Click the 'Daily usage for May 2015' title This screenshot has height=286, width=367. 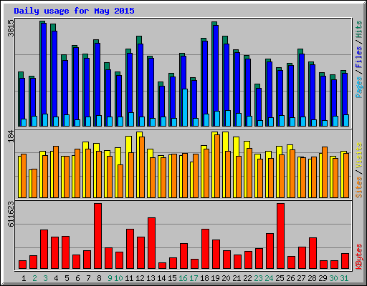click(x=74, y=11)
